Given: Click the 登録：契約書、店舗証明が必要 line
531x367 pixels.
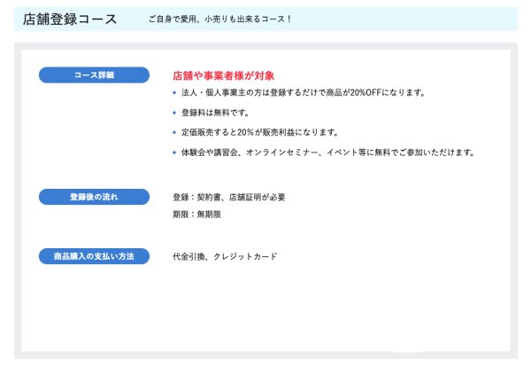Looking at the screenshot, I should [229, 197].
